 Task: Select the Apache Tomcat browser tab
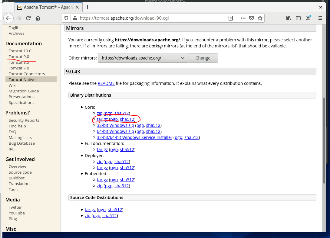point(48,7)
